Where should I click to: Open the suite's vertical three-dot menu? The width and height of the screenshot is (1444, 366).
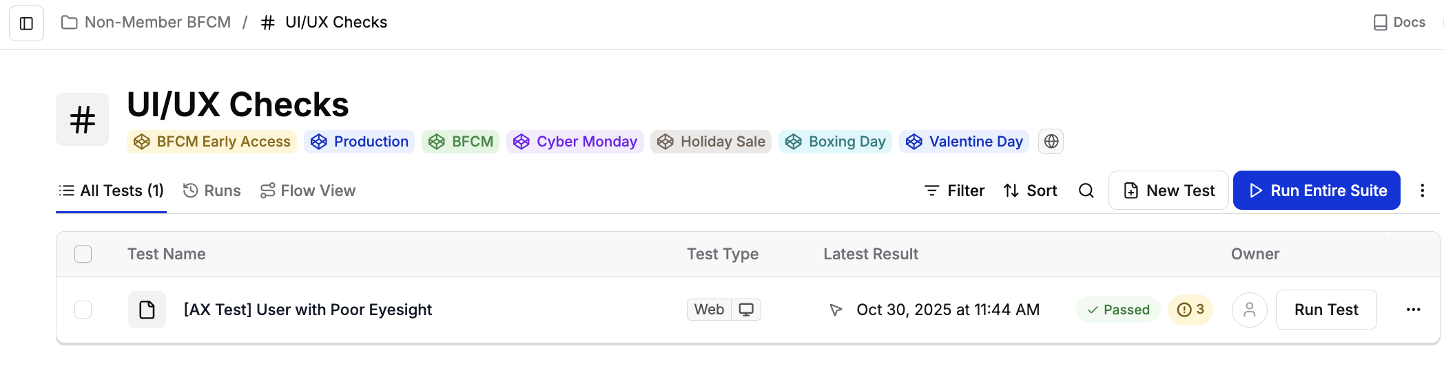(1422, 191)
